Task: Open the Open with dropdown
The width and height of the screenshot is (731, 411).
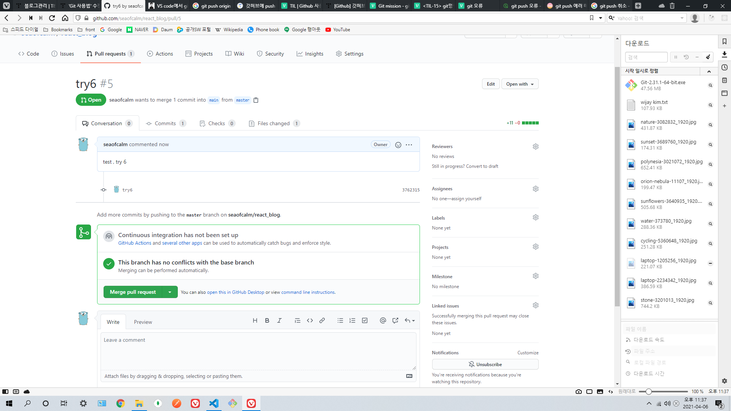Action: 520,84
